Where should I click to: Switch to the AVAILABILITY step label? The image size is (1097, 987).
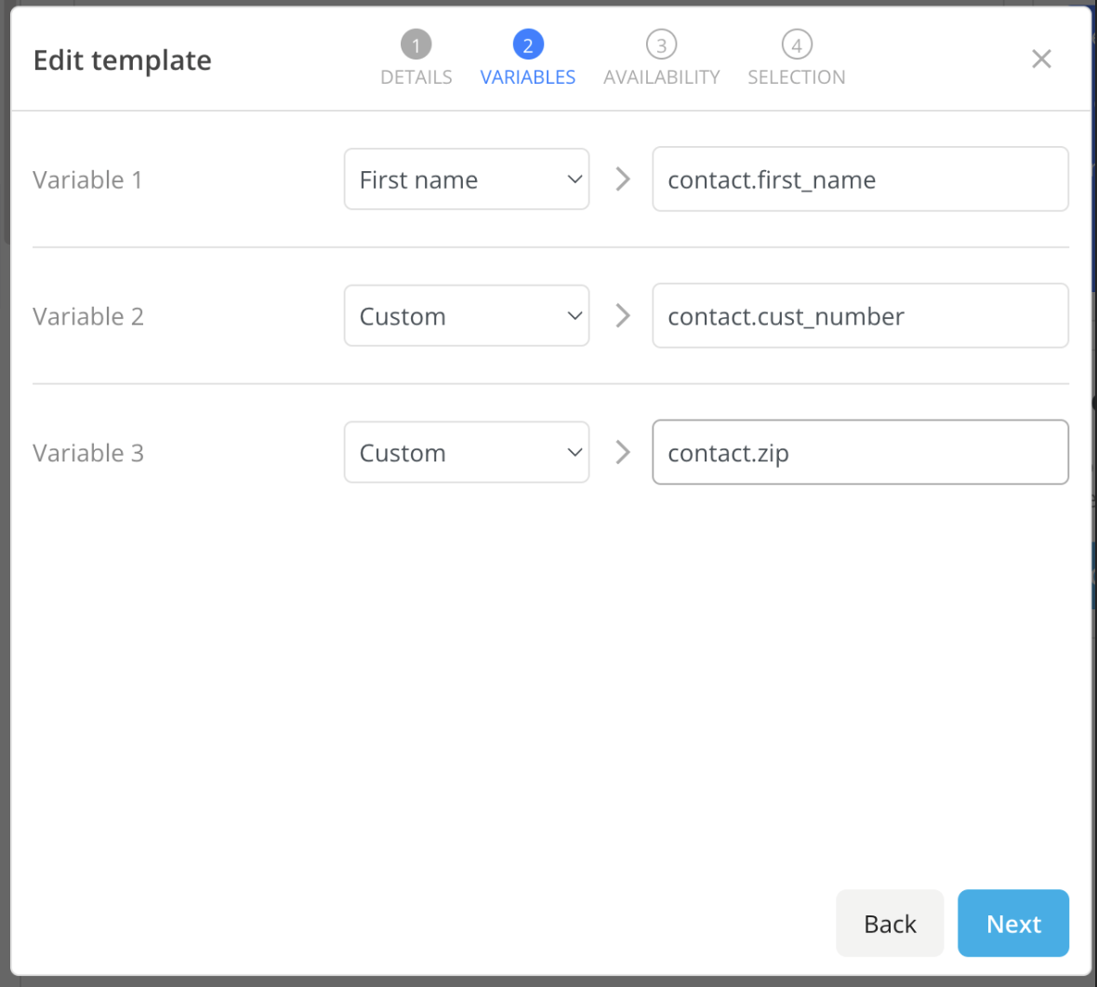661,77
